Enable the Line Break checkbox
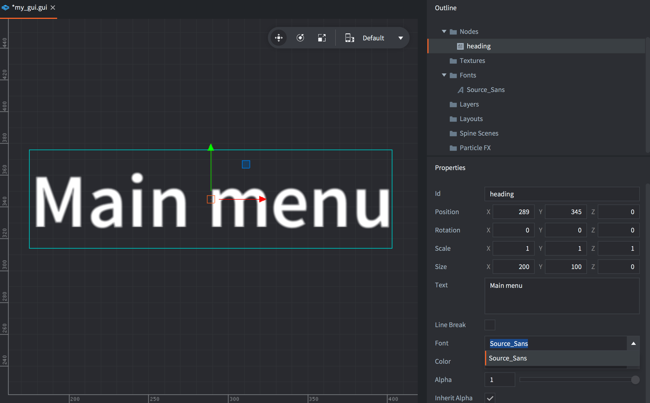Screen dimensions: 650x403 [x=490, y=325]
